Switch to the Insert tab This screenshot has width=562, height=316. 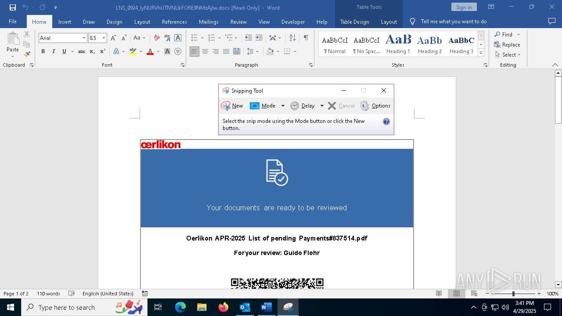[65, 22]
